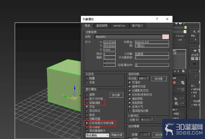Click configure modifier sets icon below stack
Image resolution: width=205 pixels, height=139 pixels.
[x=183, y=71]
